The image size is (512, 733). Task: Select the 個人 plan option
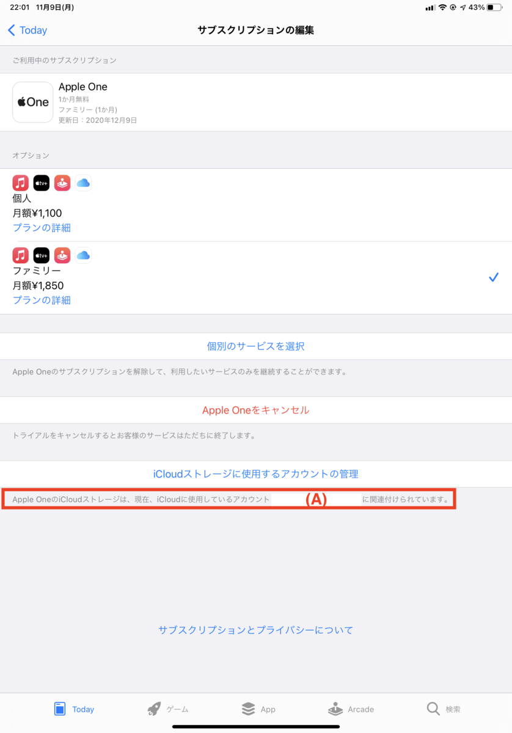(256, 205)
